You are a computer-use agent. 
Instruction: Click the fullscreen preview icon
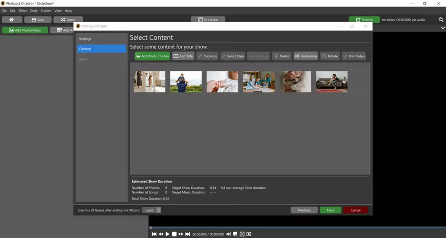tap(242, 234)
